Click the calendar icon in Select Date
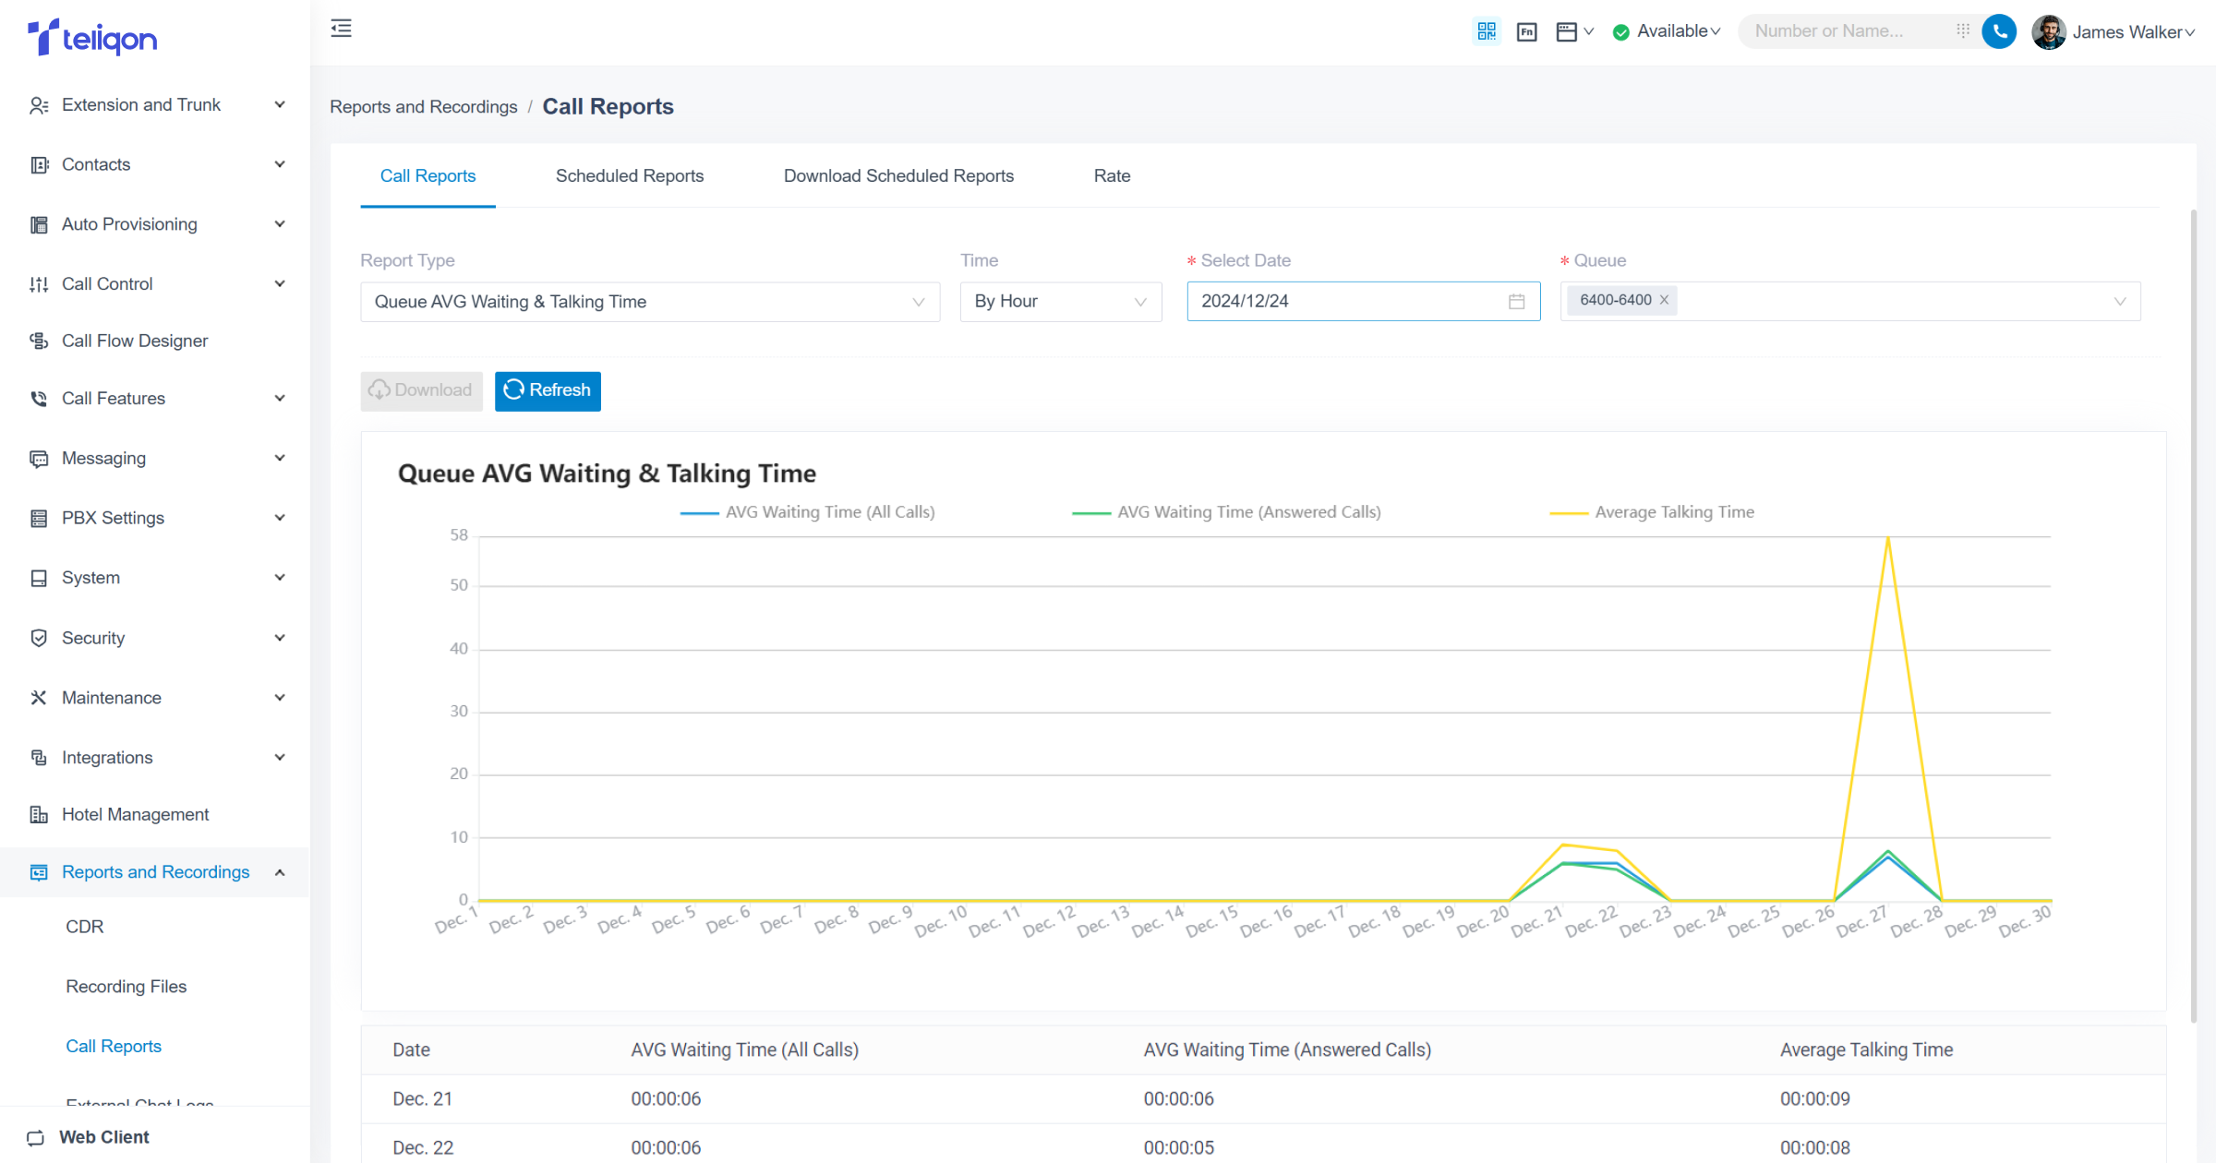 [x=1516, y=302]
